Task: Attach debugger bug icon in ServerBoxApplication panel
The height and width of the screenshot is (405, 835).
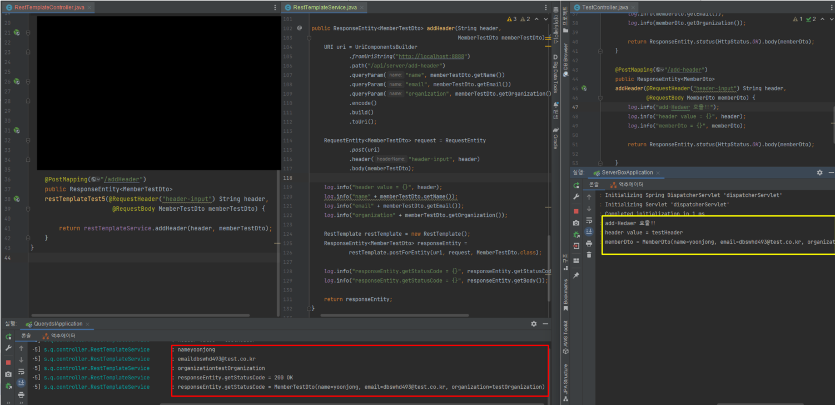Action: [576, 234]
